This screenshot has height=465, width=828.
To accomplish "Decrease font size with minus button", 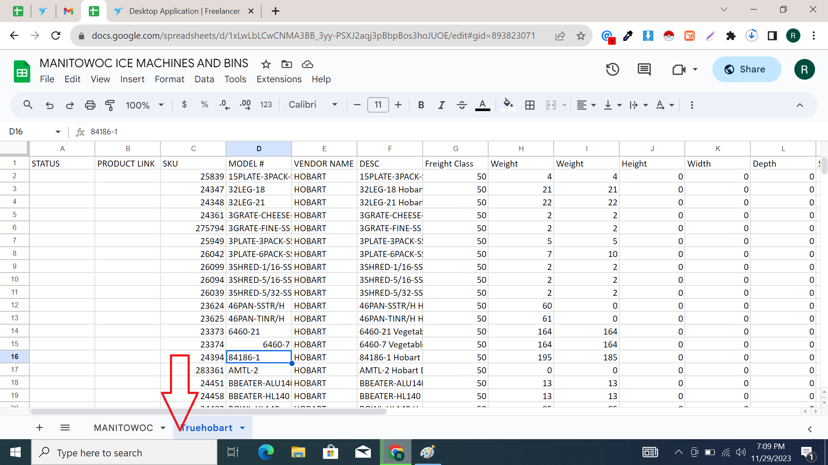I will [357, 105].
